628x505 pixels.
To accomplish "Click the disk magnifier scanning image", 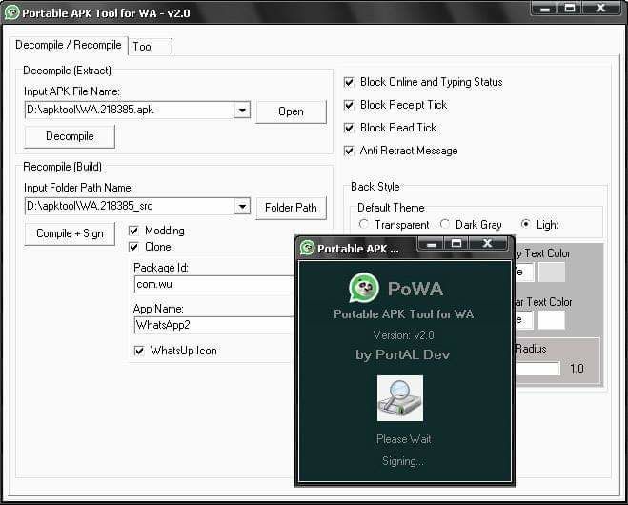I will click(399, 398).
